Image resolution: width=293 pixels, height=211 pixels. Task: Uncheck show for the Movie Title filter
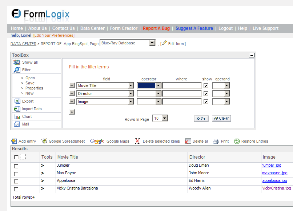point(206,85)
